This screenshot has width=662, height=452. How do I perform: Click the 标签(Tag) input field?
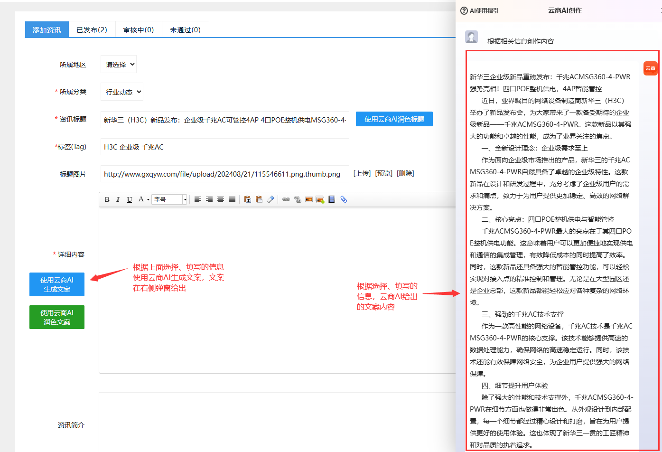pyautogui.click(x=225, y=147)
